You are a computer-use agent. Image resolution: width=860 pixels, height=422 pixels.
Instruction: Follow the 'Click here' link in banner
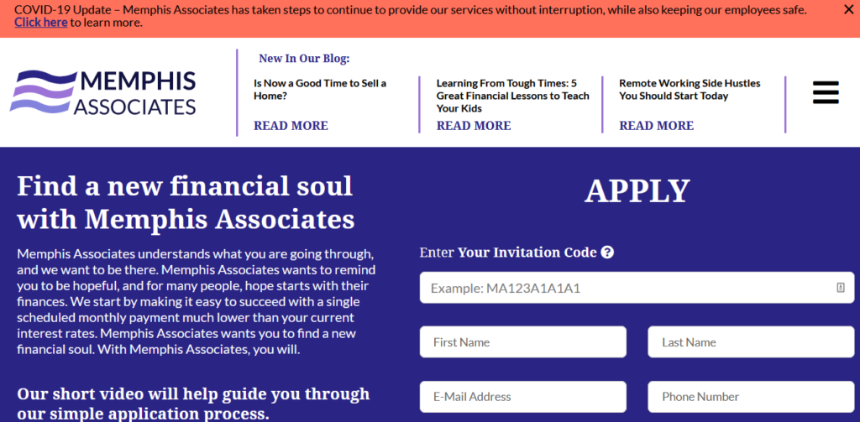[40, 23]
